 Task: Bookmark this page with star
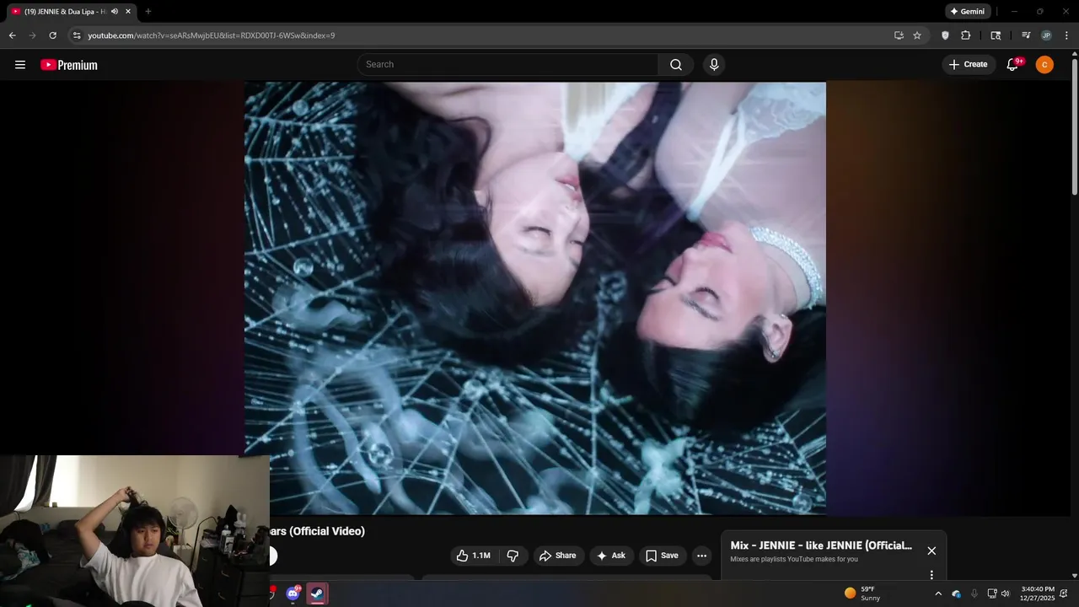(917, 35)
